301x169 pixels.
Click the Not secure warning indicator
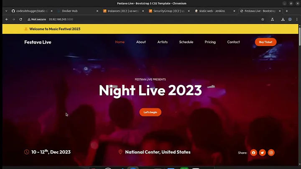pos(37,19)
